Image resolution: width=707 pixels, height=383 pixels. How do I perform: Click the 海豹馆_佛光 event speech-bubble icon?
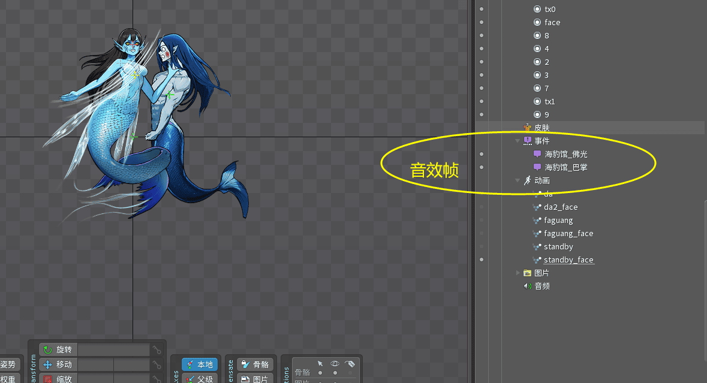(x=537, y=154)
